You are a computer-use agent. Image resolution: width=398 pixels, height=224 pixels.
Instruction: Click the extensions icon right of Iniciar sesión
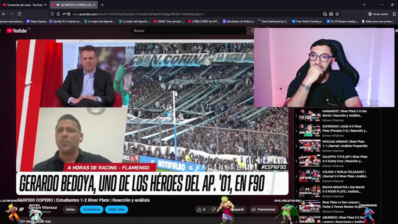tap(394, 14)
